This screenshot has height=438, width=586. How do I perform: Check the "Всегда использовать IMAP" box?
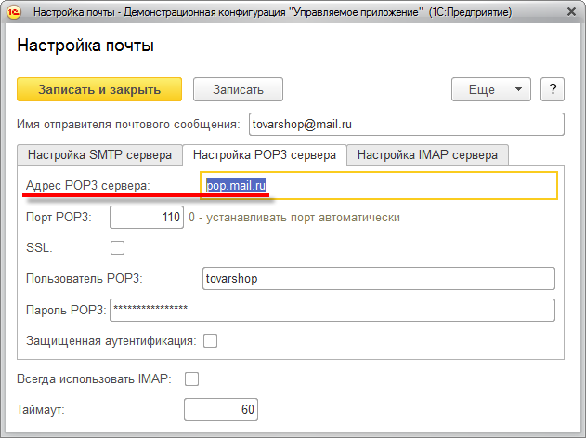click(192, 378)
